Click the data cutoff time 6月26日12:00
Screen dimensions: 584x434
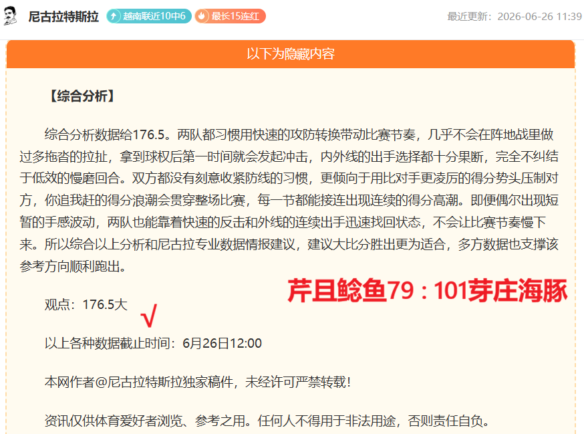pos(222,344)
